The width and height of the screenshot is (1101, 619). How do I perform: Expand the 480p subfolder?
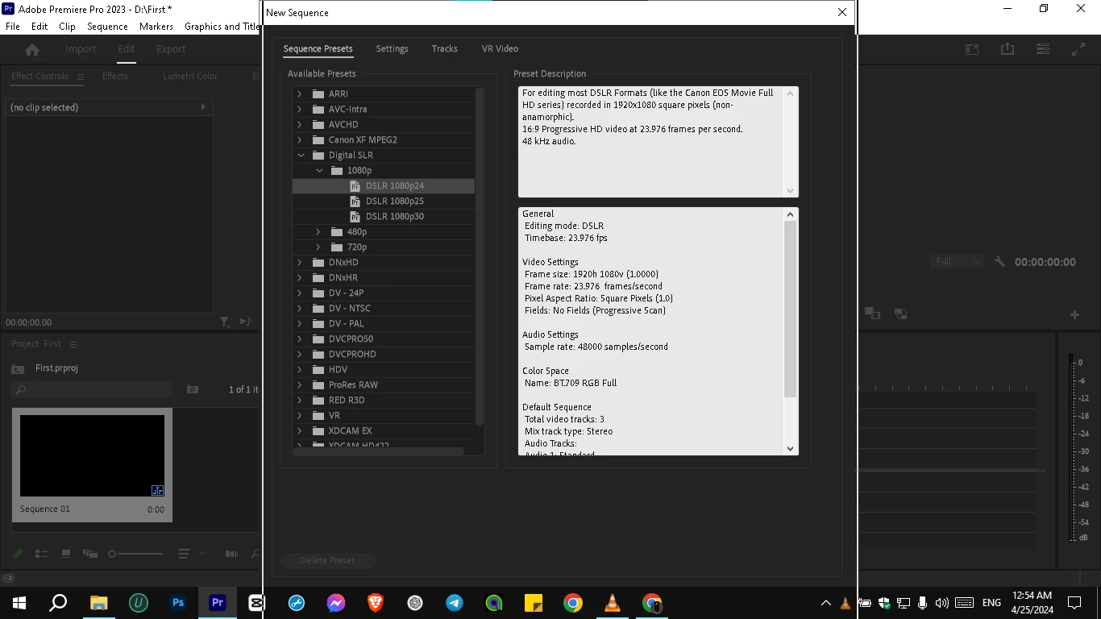click(x=318, y=231)
